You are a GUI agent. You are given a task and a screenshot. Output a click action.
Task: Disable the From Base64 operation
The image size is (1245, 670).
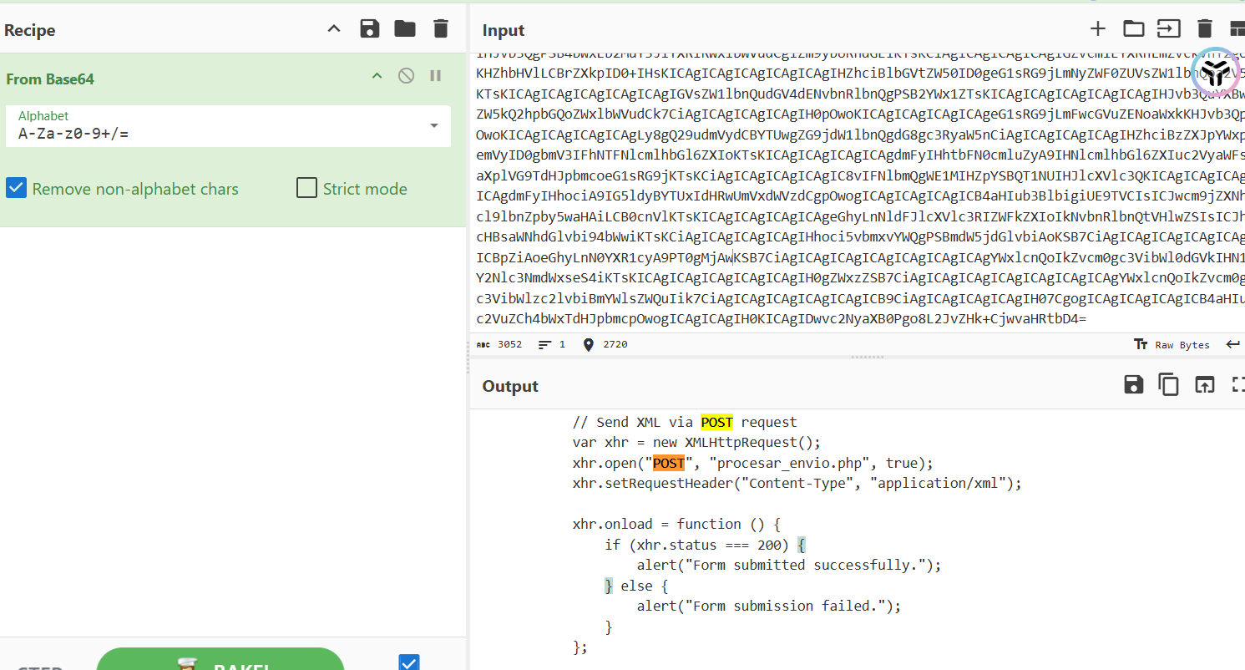(x=406, y=76)
